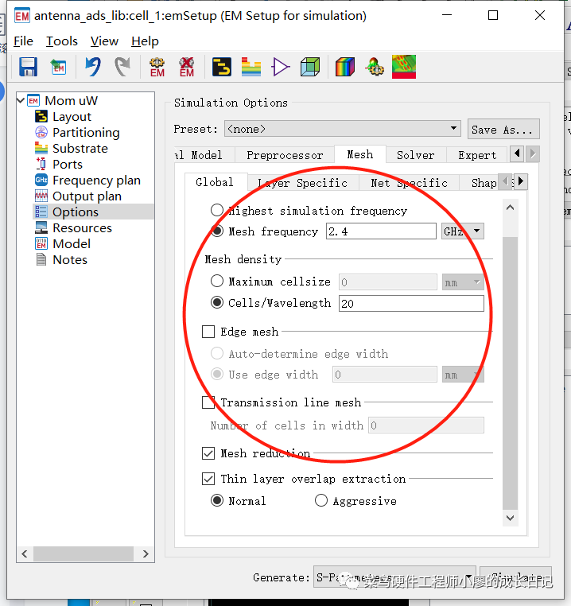Image resolution: width=571 pixels, height=606 pixels.
Task: Select Aggressive overlap extraction radio
Action: click(x=320, y=500)
